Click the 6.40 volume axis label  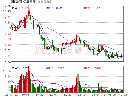tap(7, 82)
